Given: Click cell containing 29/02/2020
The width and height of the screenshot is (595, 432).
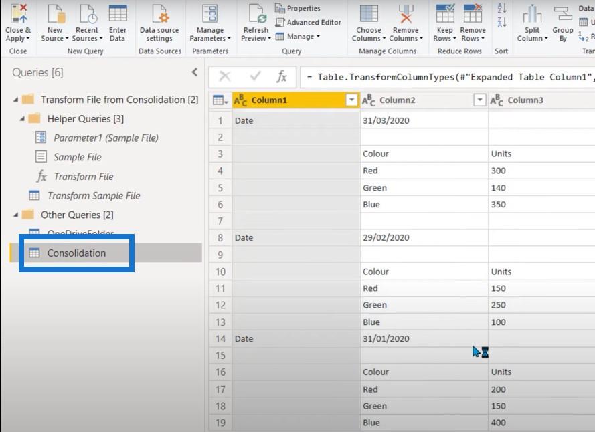Looking at the screenshot, I should point(424,238).
